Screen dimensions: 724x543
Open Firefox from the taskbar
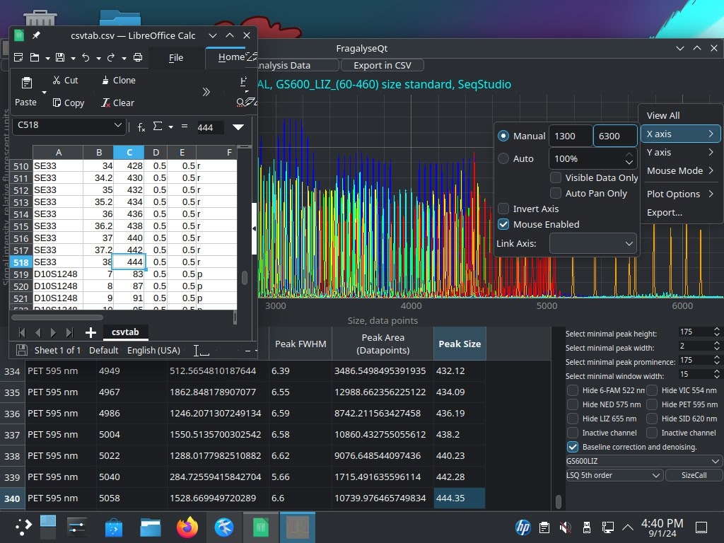187,527
